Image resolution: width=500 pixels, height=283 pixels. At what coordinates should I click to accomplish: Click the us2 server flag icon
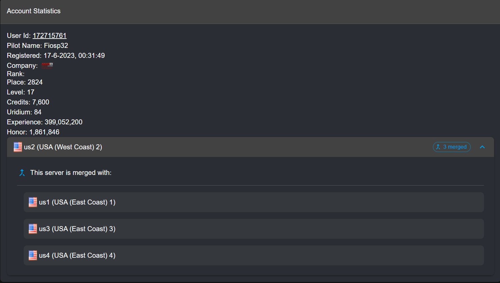(x=18, y=147)
